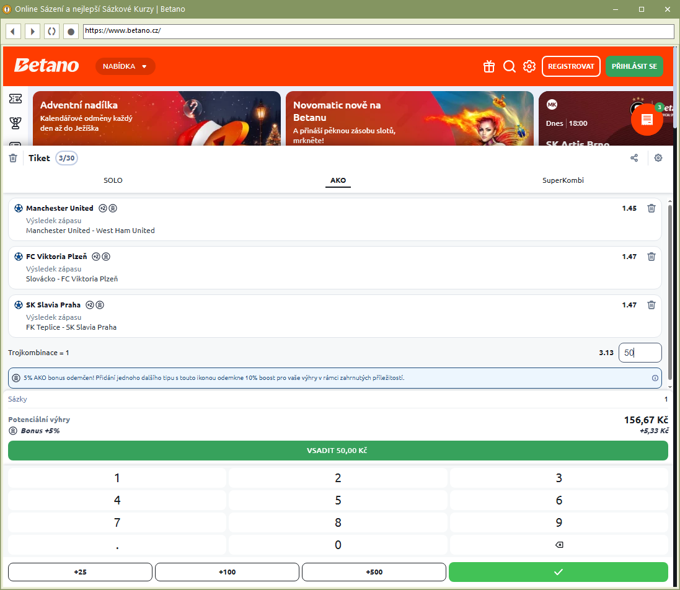Click the stake amount input field
Image resolution: width=680 pixels, height=590 pixels.
point(640,353)
